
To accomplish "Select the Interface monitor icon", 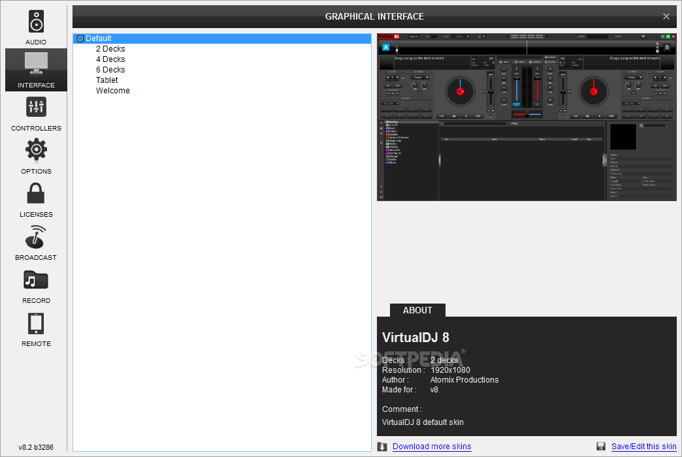I will click(x=36, y=64).
